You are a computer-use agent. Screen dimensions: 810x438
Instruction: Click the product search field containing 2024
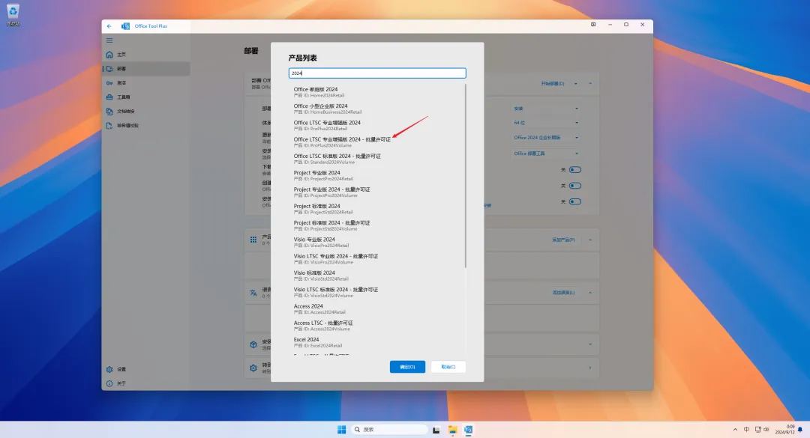coord(377,73)
